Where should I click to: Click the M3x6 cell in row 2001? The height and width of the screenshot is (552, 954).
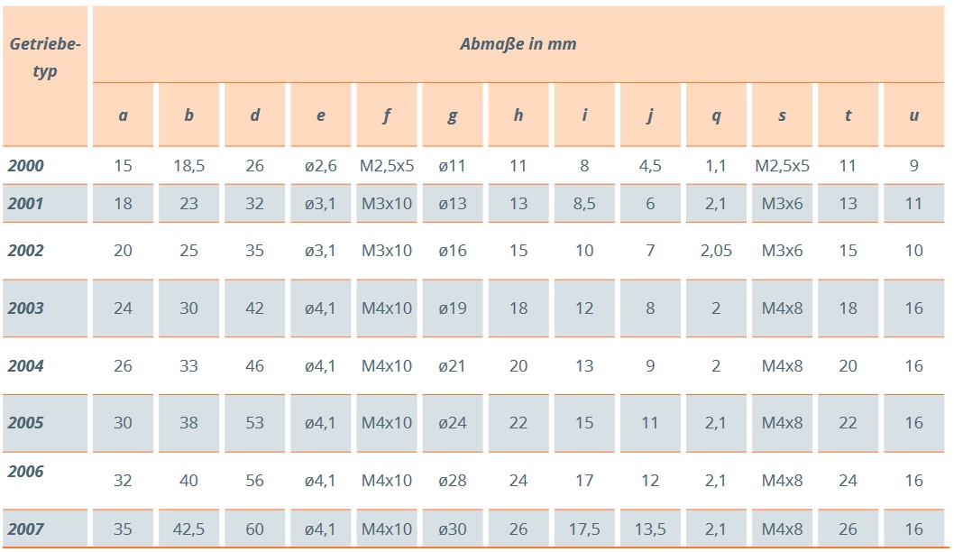pos(782,204)
